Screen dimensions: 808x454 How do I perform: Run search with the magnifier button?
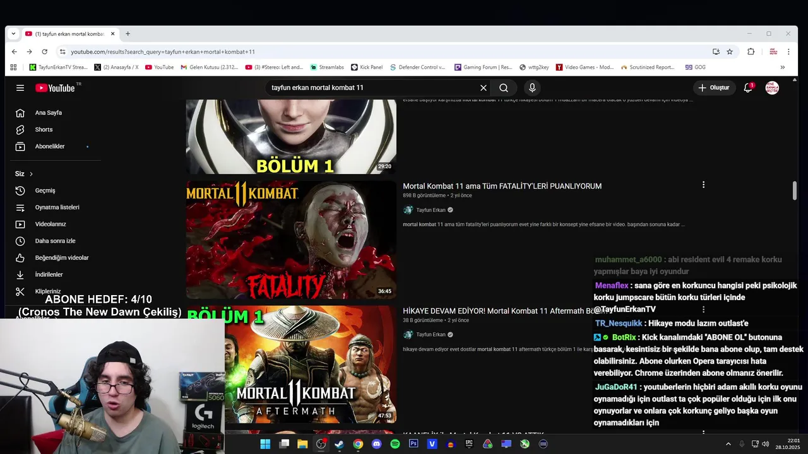coord(504,88)
